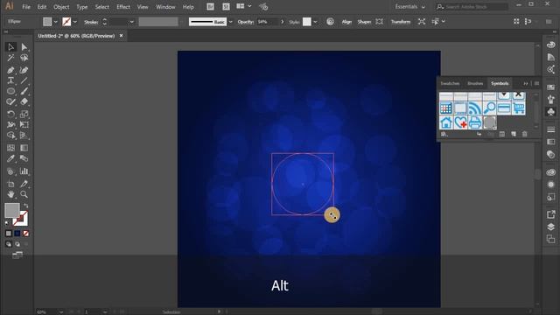Image resolution: width=560 pixels, height=315 pixels.
Task: Set paint mode to Color
Action: click(9, 234)
